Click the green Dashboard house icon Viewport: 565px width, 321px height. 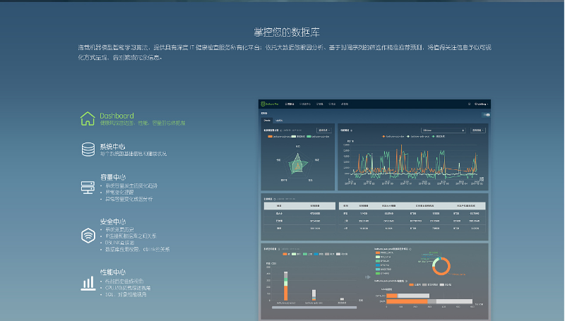[x=88, y=118]
